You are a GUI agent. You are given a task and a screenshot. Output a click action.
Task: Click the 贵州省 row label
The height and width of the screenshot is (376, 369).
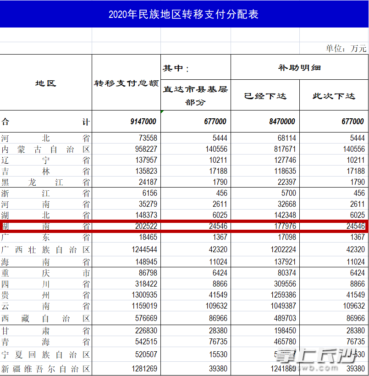pos(46,295)
